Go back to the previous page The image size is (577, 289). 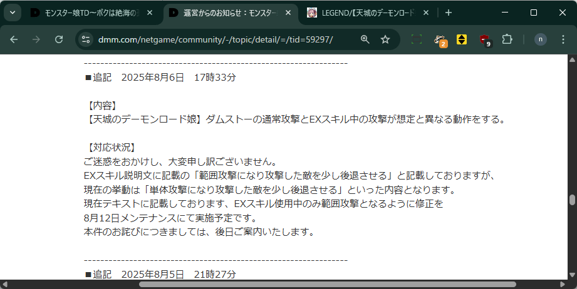[14, 39]
